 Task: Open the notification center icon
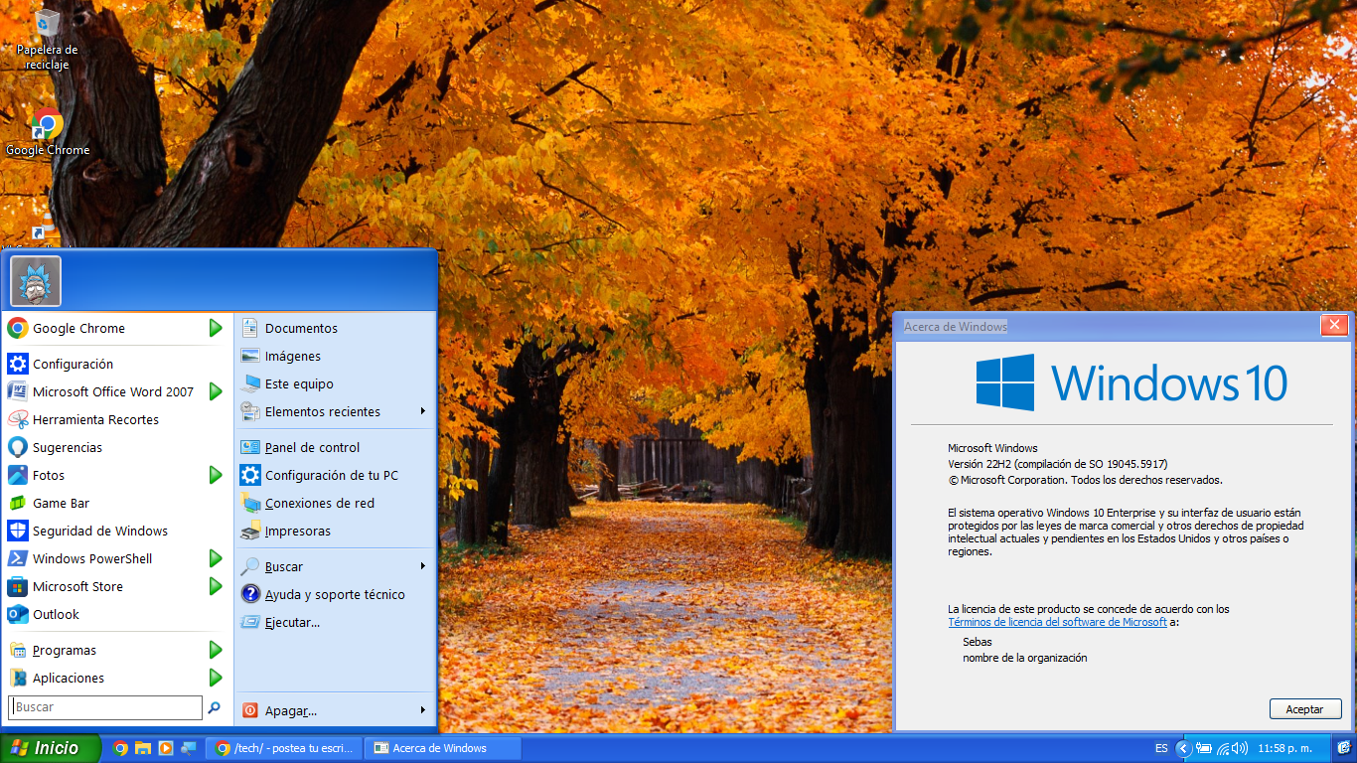click(x=1344, y=748)
